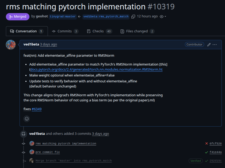Switch to the Files changed tab
Viewport: 225px width, 168px height.
pyautogui.click(x=137, y=31)
